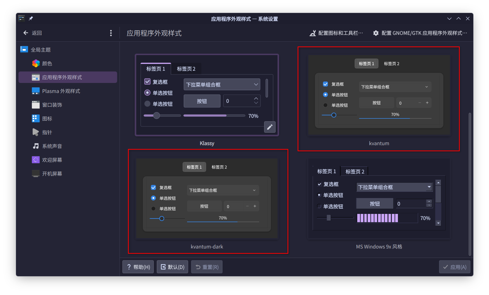The width and height of the screenshot is (489, 295).
Task: Click the 应用(A) apply button
Action: [x=454, y=267]
